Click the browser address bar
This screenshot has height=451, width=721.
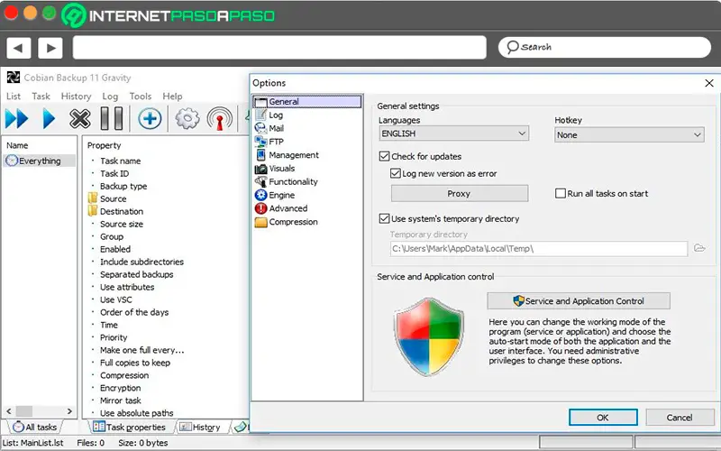pyautogui.click(x=279, y=48)
